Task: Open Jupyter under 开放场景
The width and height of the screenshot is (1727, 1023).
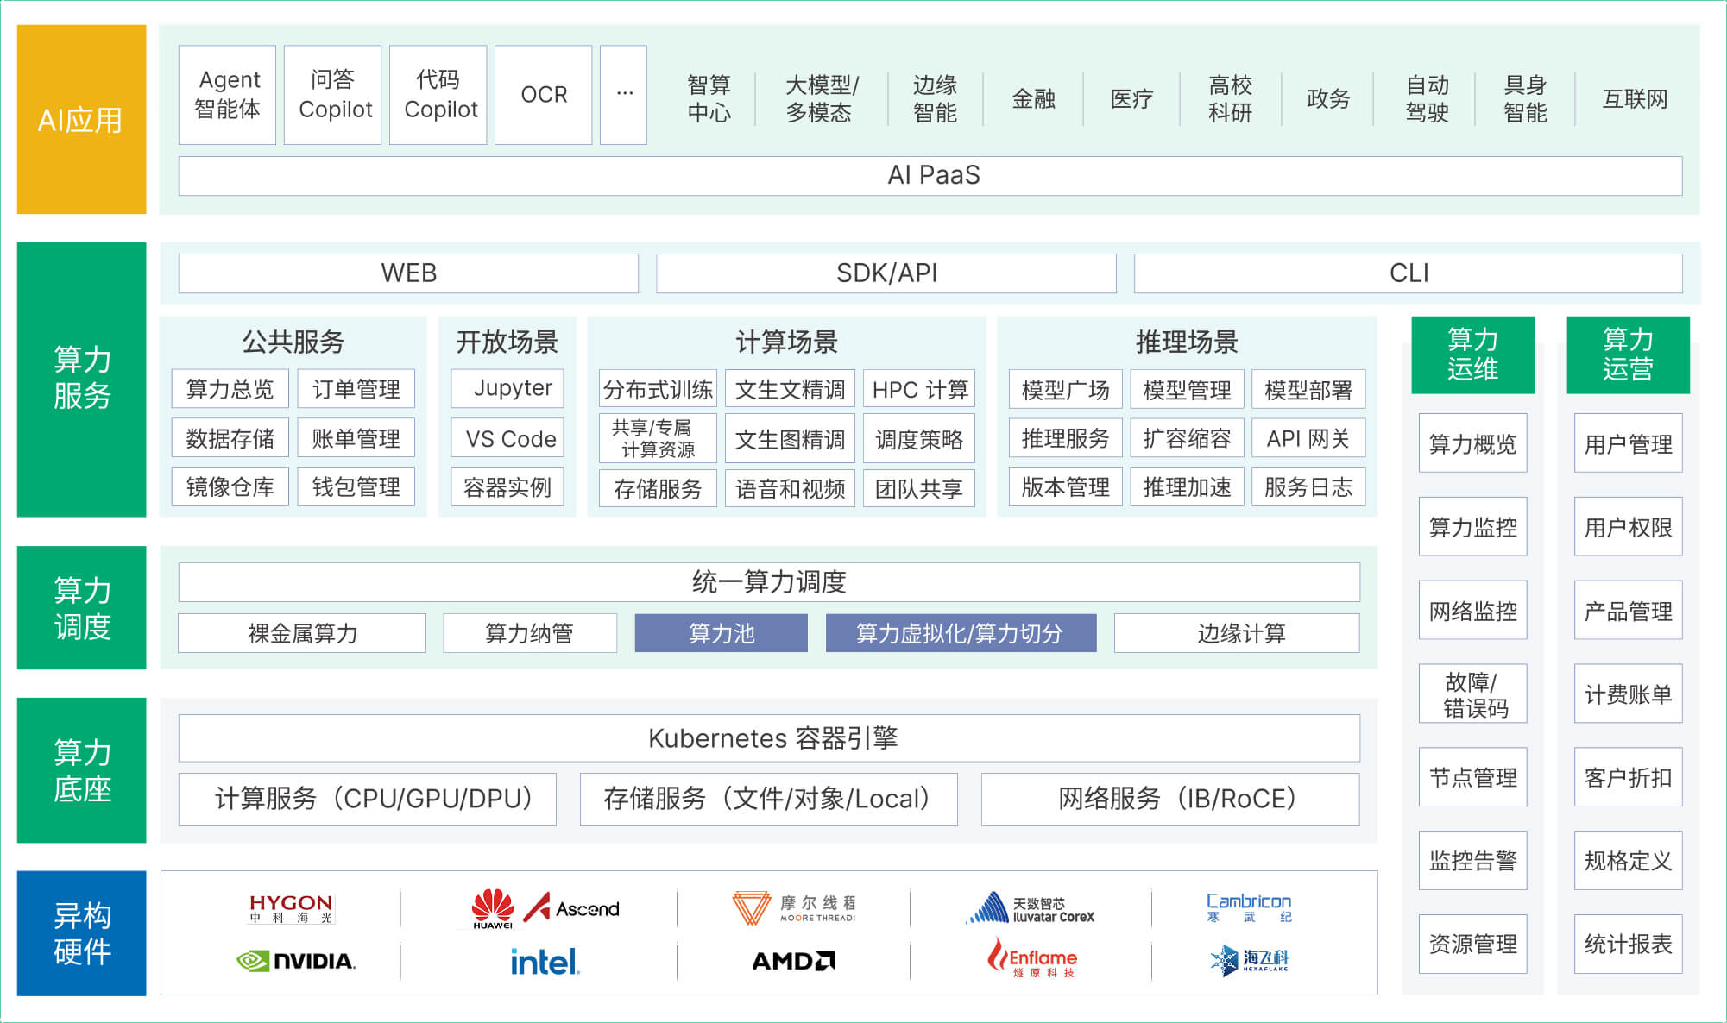Action: (x=507, y=389)
